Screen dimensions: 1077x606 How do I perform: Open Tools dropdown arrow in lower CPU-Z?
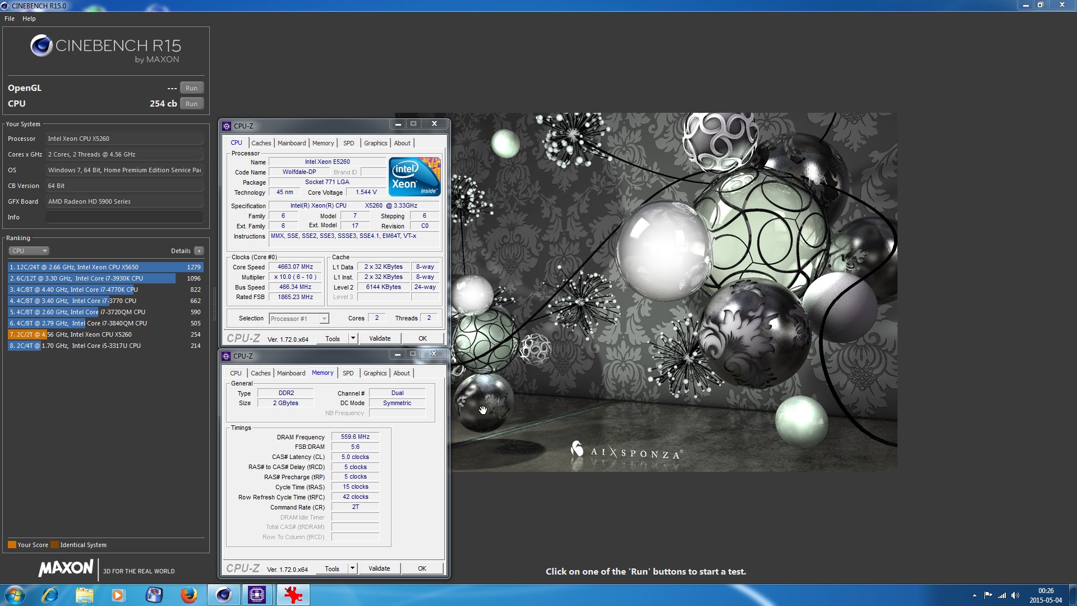click(352, 568)
